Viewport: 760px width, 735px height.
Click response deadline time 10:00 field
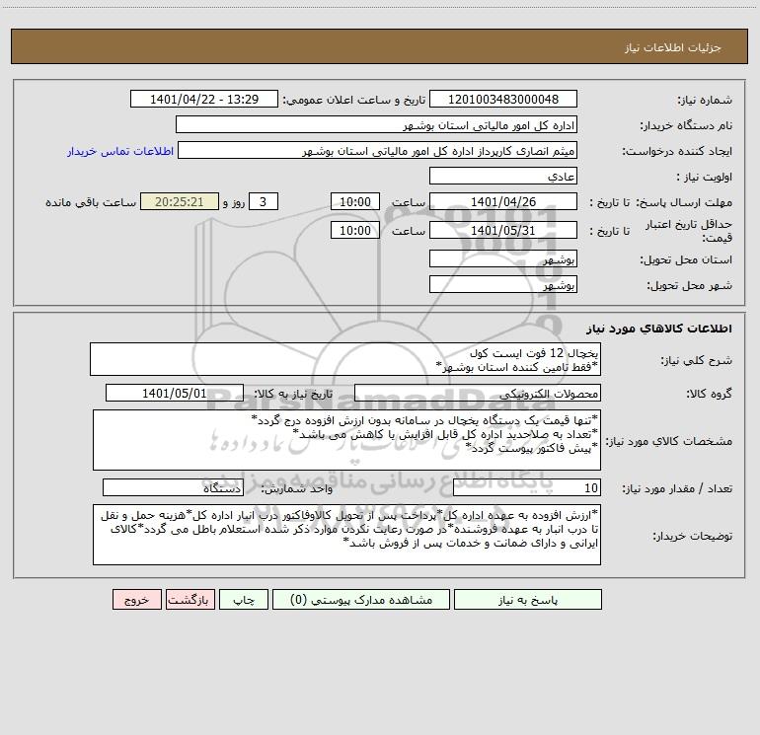[x=354, y=201]
